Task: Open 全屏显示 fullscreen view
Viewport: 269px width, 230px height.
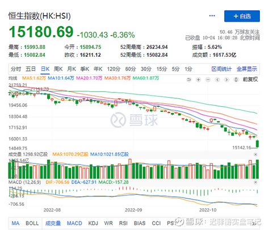Action: [247, 69]
